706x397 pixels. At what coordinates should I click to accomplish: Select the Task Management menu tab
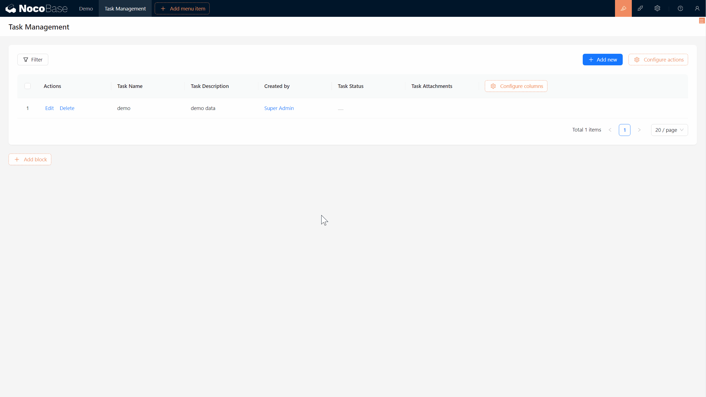(125, 9)
